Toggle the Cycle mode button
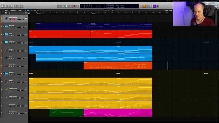The height and width of the screenshot is (123, 219). tap(78, 6)
